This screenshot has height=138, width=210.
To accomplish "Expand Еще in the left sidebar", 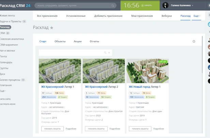I will [x=3, y=91].
